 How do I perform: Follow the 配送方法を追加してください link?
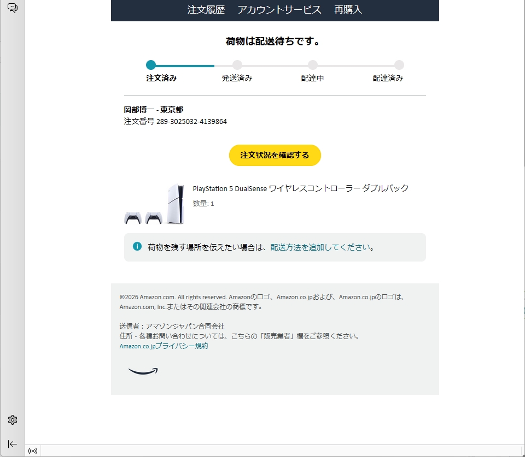[320, 247]
